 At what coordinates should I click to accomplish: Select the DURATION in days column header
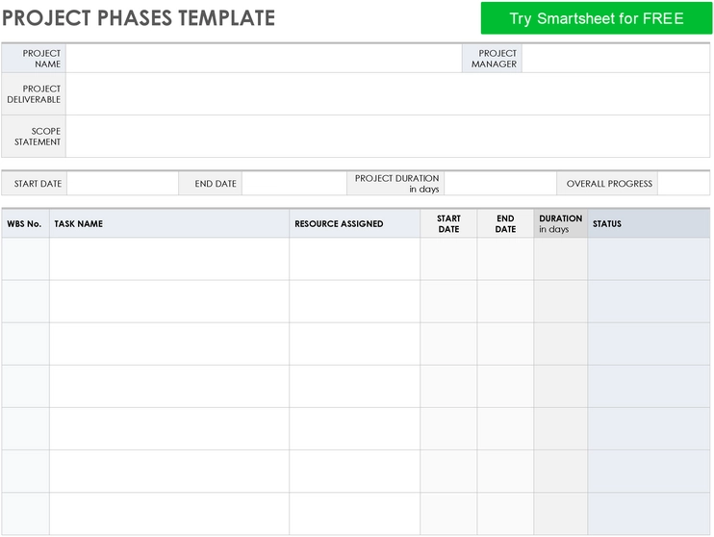coord(561,223)
